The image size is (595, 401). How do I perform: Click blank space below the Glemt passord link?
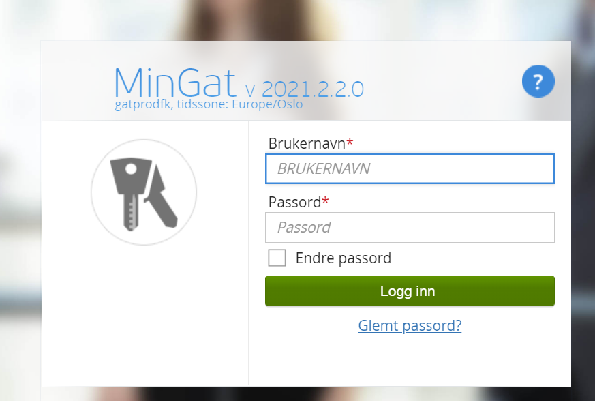410,361
